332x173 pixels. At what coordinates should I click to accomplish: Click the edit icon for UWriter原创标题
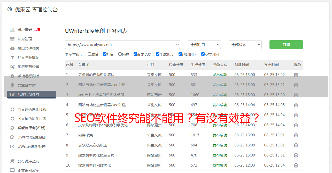12,146
